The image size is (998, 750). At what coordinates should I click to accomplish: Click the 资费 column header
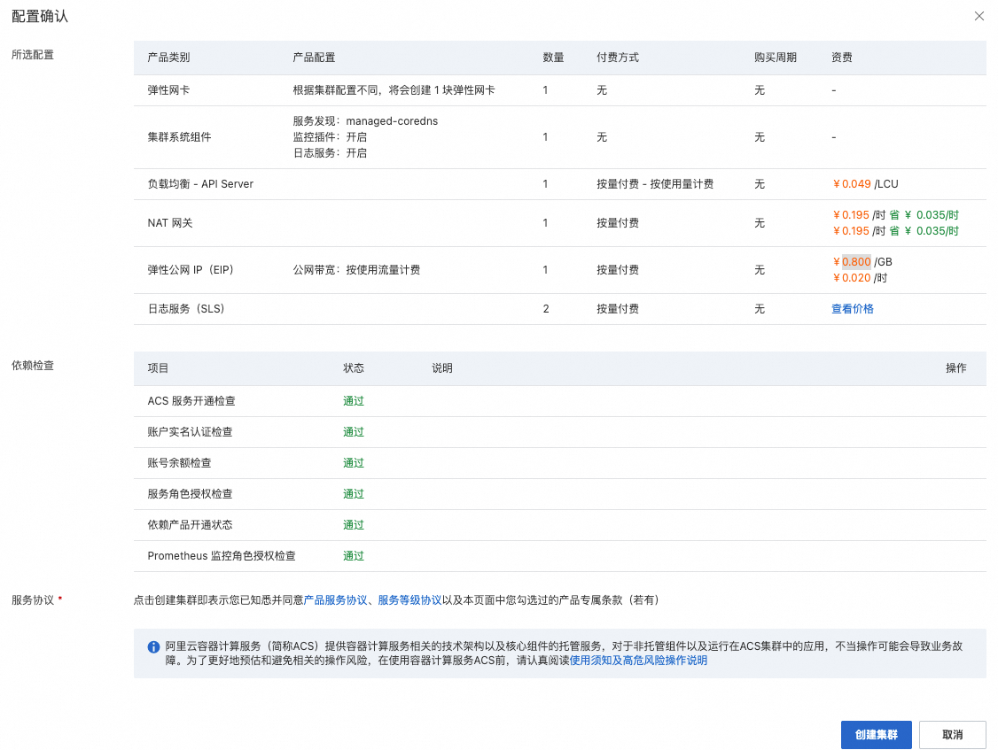coord(841,58)
